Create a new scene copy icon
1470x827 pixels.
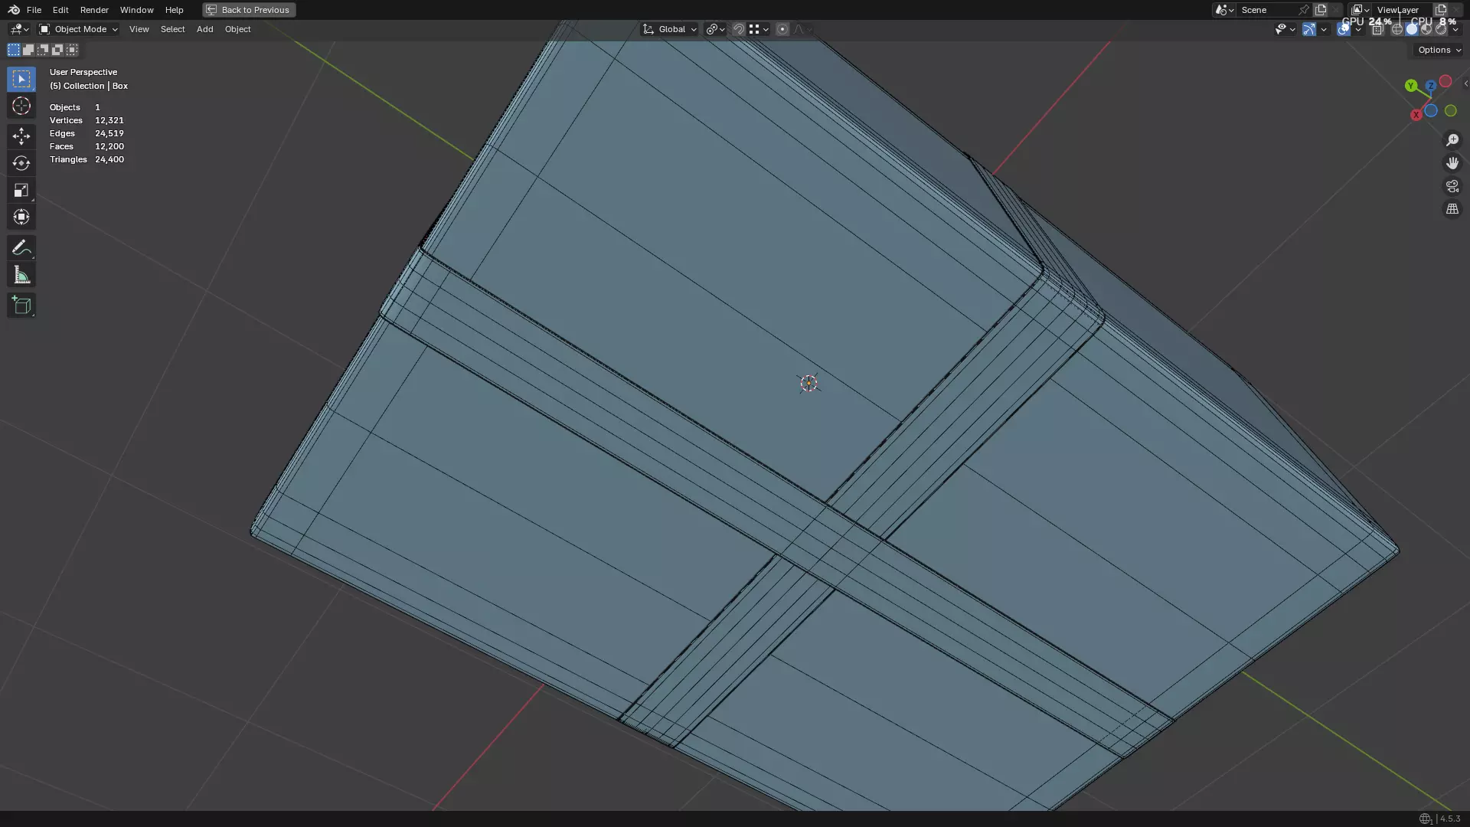[x=1321, y=10]
